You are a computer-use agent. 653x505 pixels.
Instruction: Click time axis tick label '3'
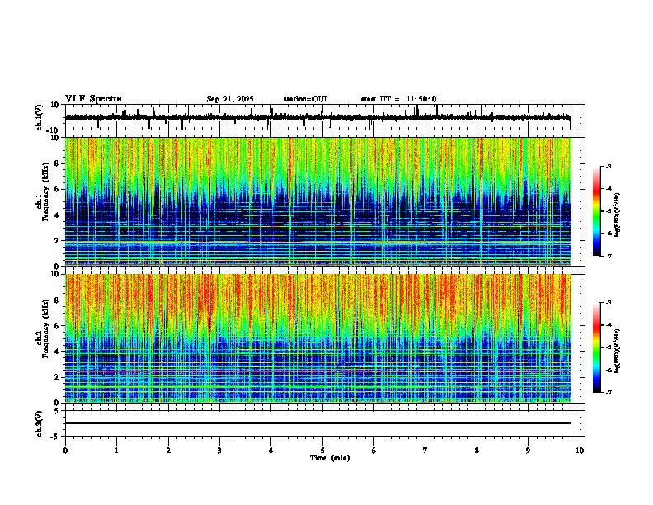(219, 451)
